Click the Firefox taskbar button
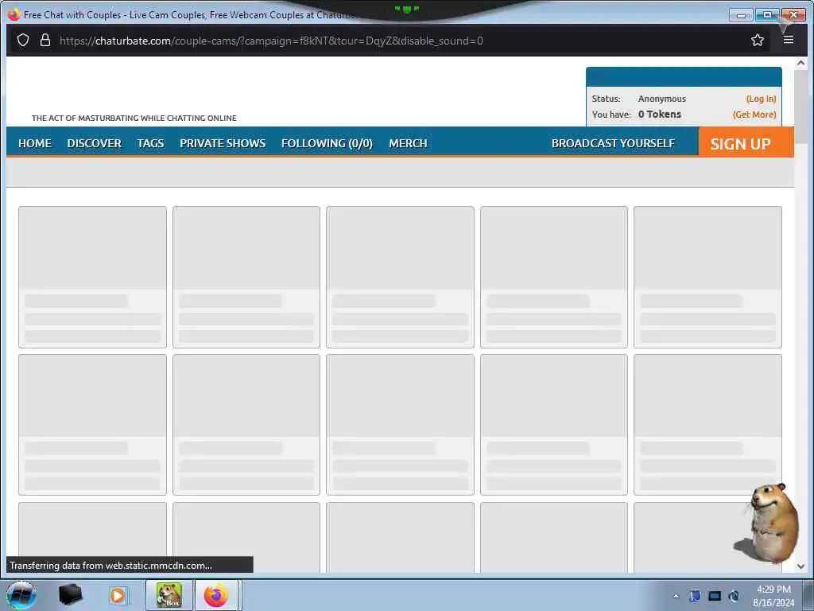The width and height of the screenshot is (814, 611). pos(216,595)
